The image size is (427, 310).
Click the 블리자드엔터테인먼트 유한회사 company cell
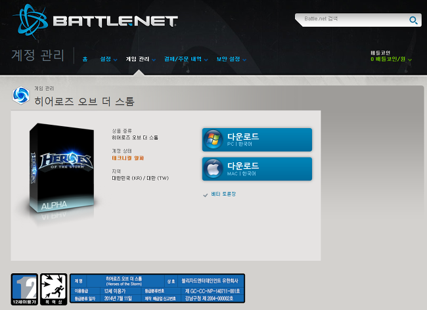point(210,280)
